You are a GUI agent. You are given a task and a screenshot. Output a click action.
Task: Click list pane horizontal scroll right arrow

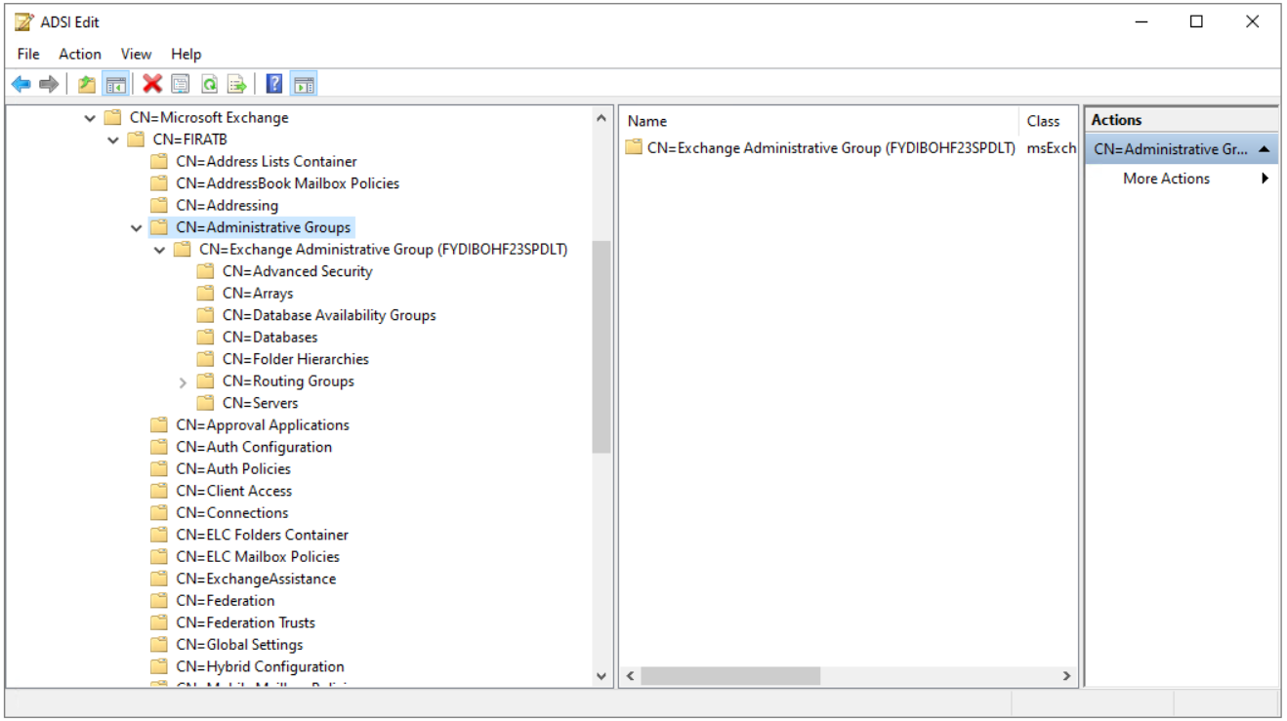pyautogui.click(x=1066, y=676)
